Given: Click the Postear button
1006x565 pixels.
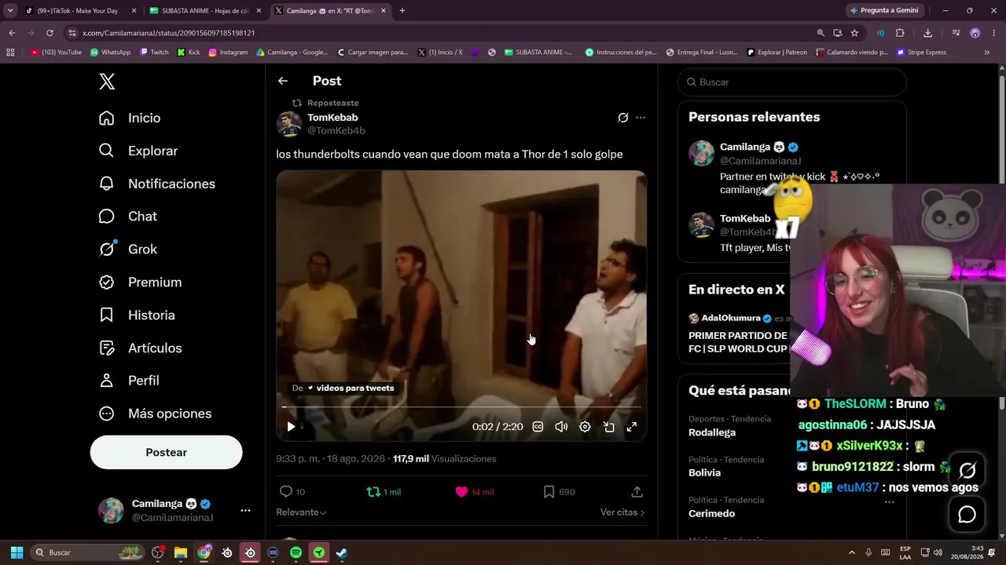Looking at the screenshot, I should tap(166, 452).
